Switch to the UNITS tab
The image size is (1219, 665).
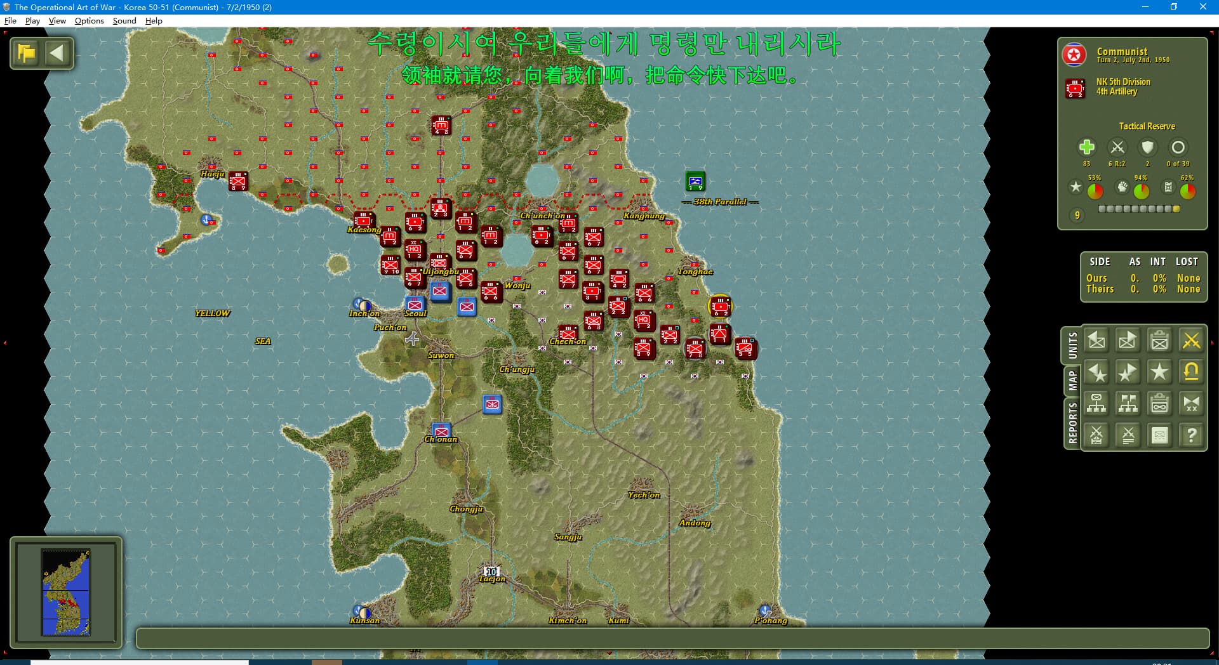pyautogui.click(x=1072, y=346)
